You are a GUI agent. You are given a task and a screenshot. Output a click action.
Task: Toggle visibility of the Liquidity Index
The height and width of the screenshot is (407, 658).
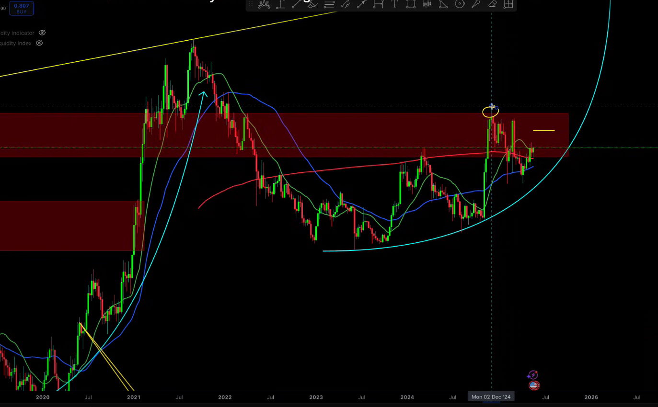39,43
